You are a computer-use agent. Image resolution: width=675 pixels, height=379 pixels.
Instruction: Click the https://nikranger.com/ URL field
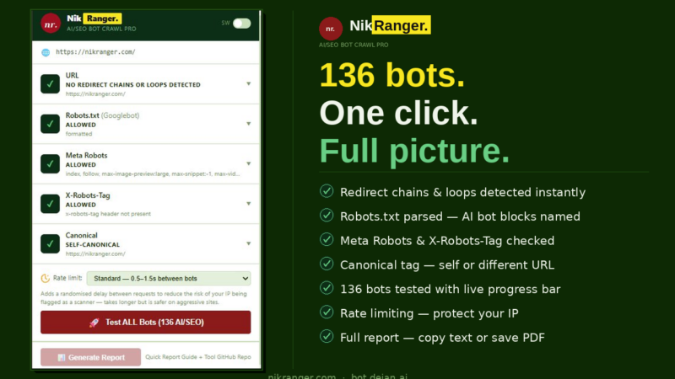pyautogui.click(x=146, y=52)
